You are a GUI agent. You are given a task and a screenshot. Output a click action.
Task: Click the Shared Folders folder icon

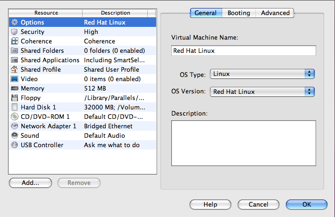tap(14, 50)
